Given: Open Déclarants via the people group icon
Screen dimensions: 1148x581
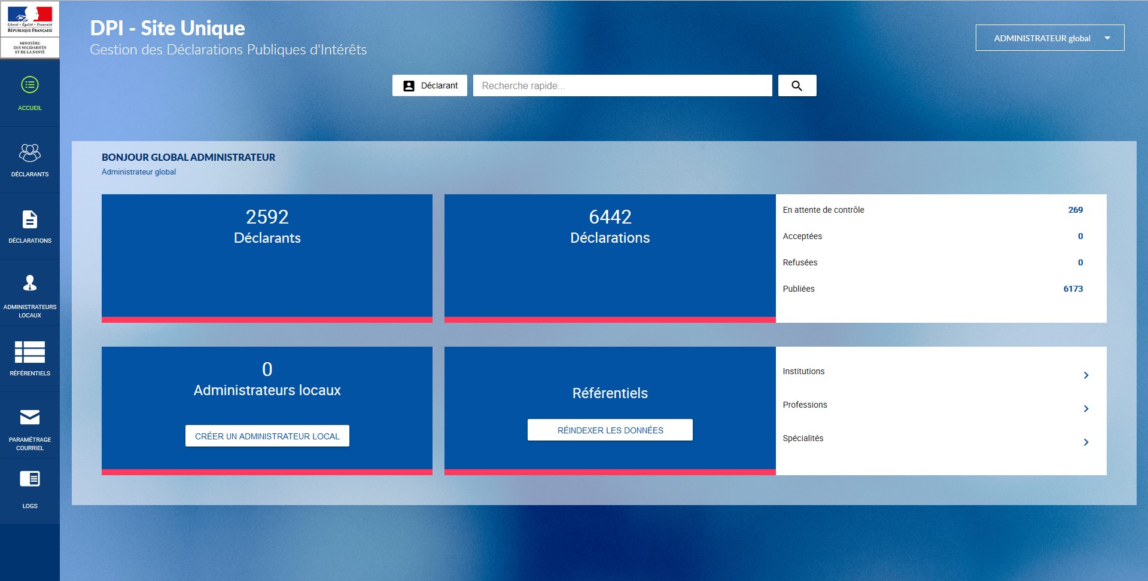Looking at the screenshot, I should click(x=30, y=153).
